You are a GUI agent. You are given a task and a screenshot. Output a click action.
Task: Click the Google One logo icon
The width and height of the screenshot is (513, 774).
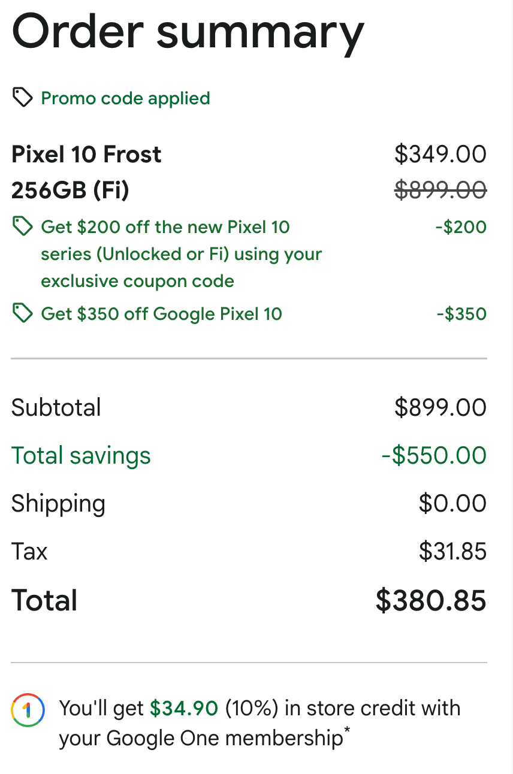(28, 710)
